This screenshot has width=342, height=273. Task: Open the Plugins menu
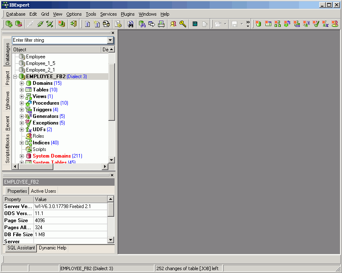[x=128, y=14]
